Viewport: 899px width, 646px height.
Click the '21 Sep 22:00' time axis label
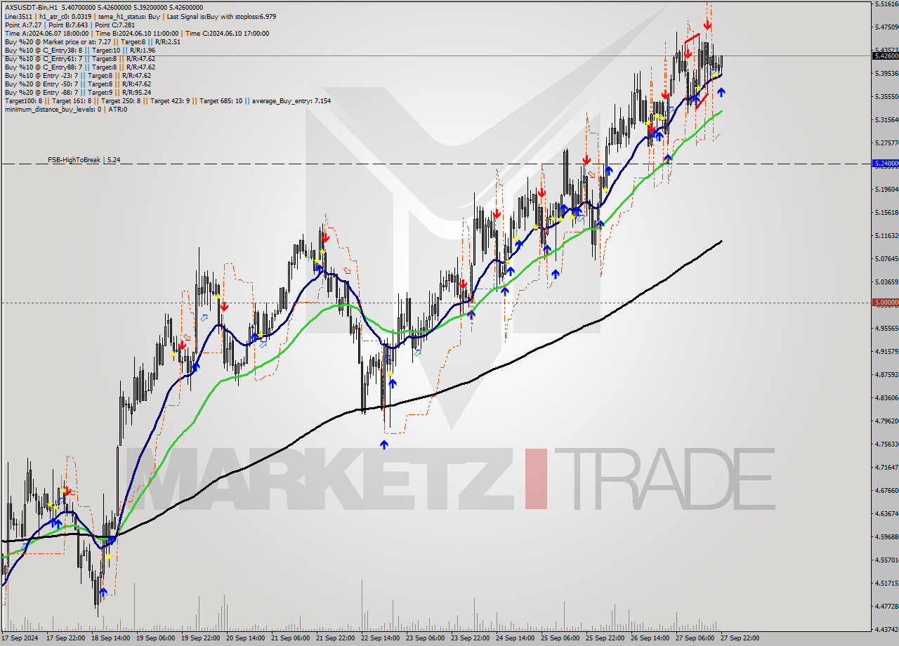click(x=335, y=638)
